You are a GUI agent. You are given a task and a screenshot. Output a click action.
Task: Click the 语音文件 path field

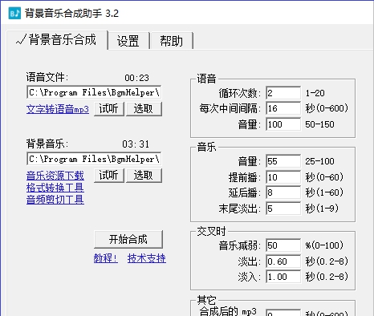[94, 92]
